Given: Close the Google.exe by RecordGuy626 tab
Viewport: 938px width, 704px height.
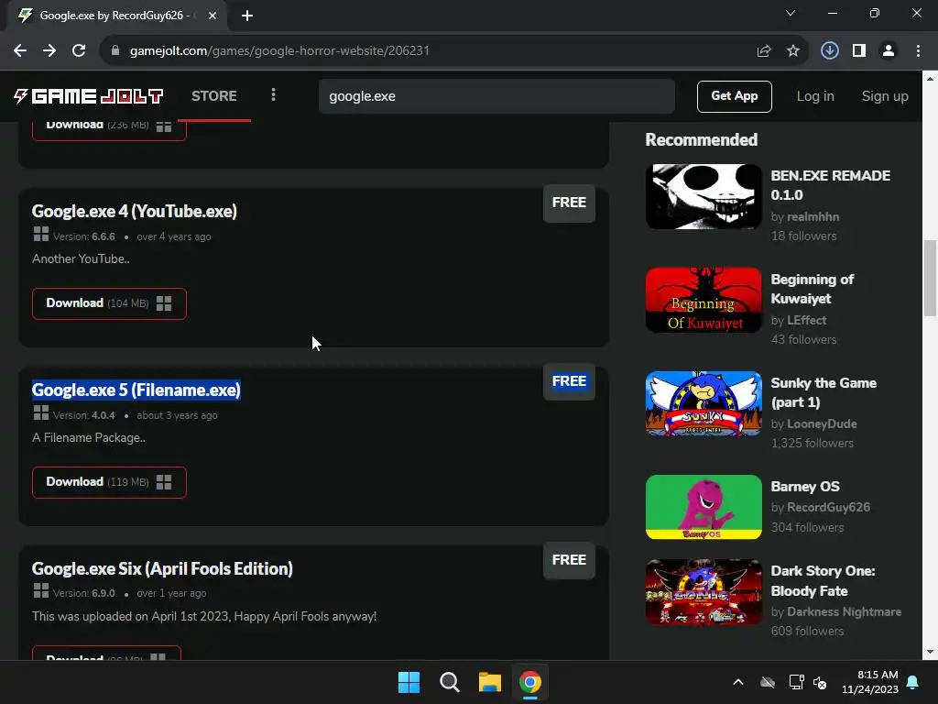Looking at the screenshot, I should (213, 16).
